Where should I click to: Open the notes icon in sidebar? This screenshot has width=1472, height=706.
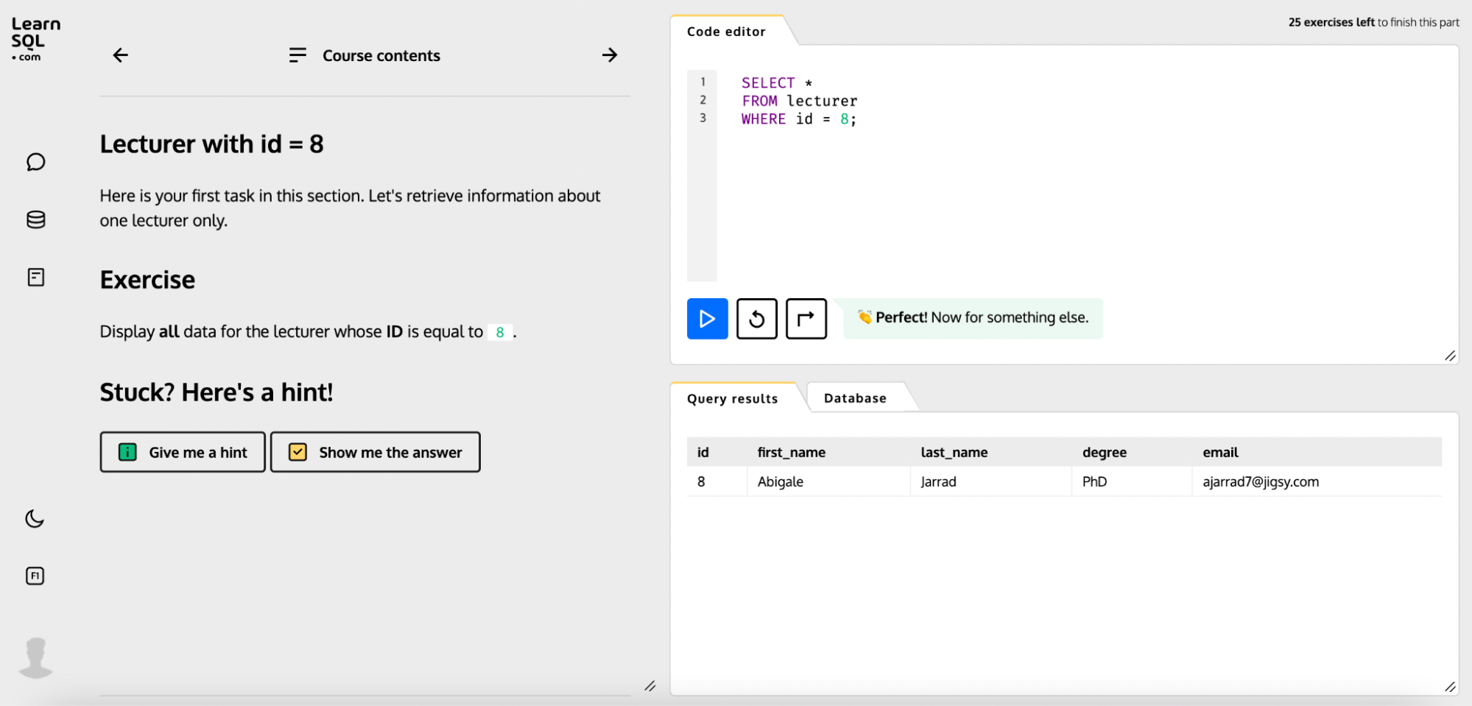tap(35, 277)
